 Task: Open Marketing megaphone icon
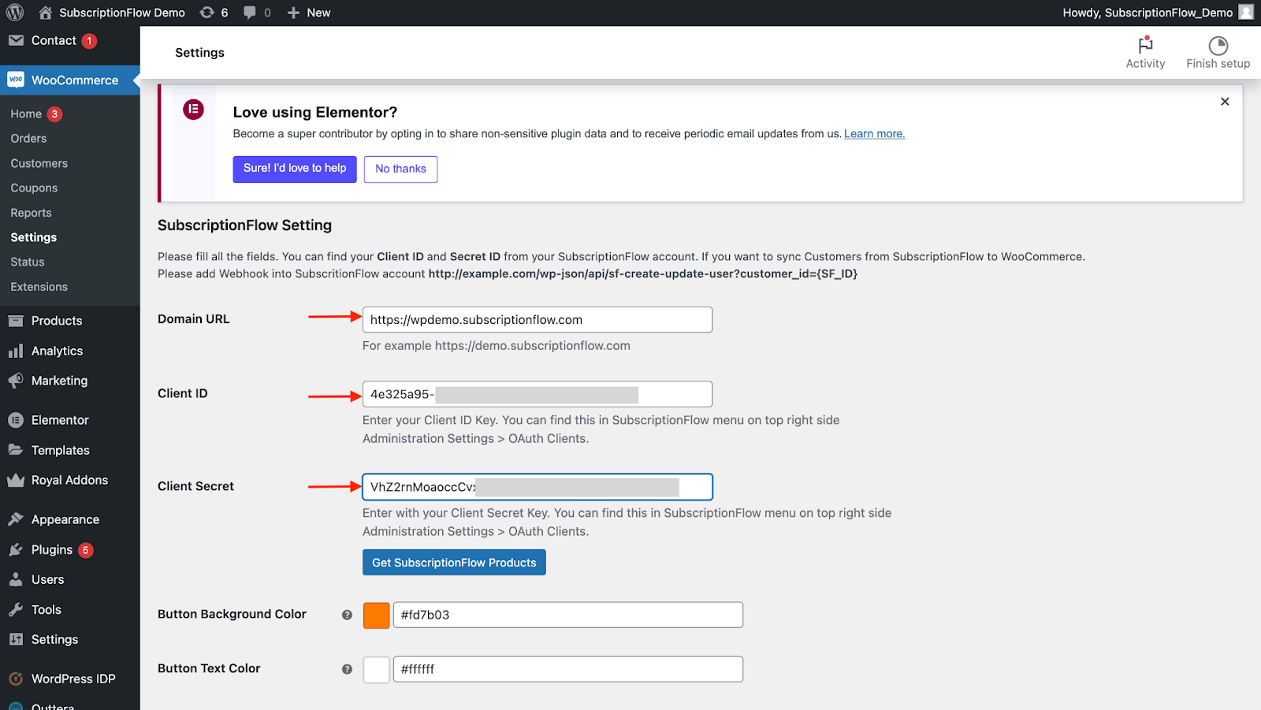click(16, 381)
